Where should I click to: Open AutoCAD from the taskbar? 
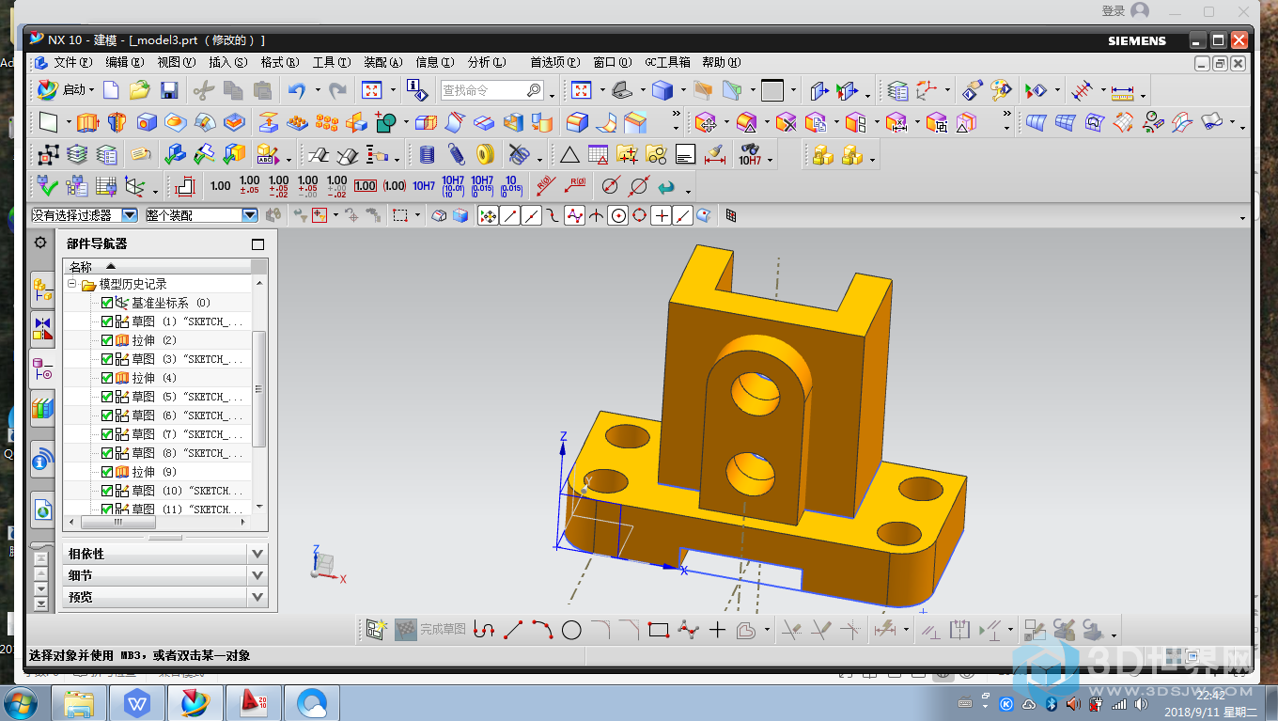point(254,703)
